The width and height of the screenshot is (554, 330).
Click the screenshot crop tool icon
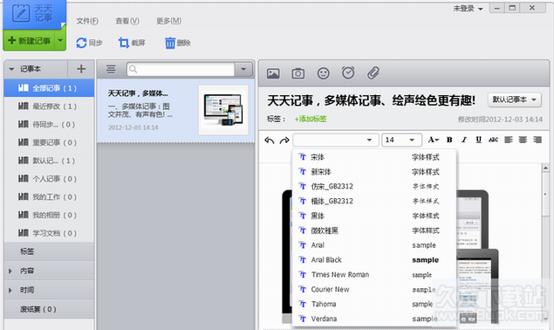123,43
